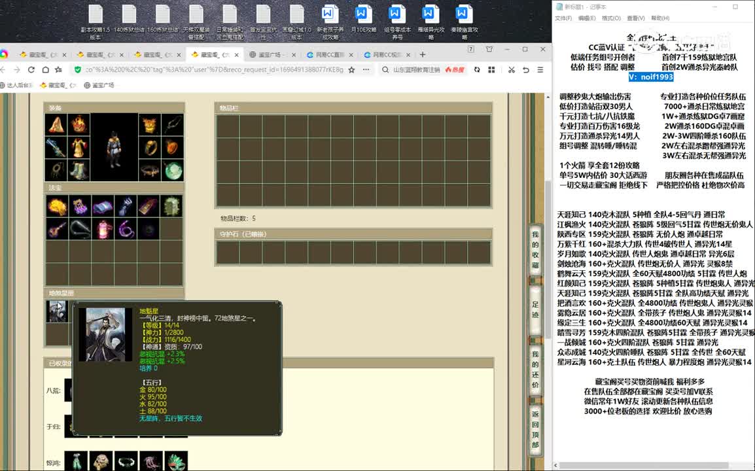This screenshot has height=471, width=755.
Task: Open Notepad 编辑(E) menu
Action: pyautogui.click(x=586, y=18)
